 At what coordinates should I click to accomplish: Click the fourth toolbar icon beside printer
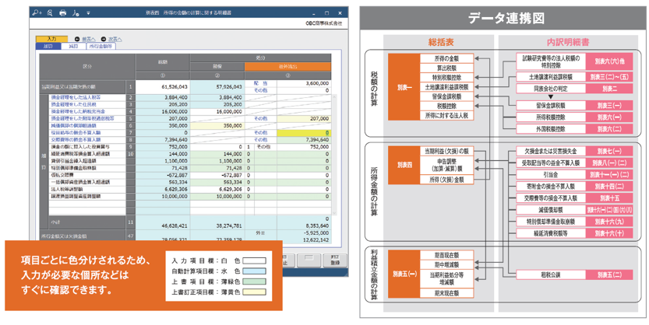click(x=76, y=13)
